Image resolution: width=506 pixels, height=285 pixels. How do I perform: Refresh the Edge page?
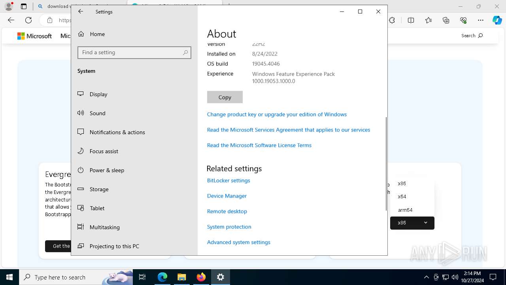coord(28,20)
